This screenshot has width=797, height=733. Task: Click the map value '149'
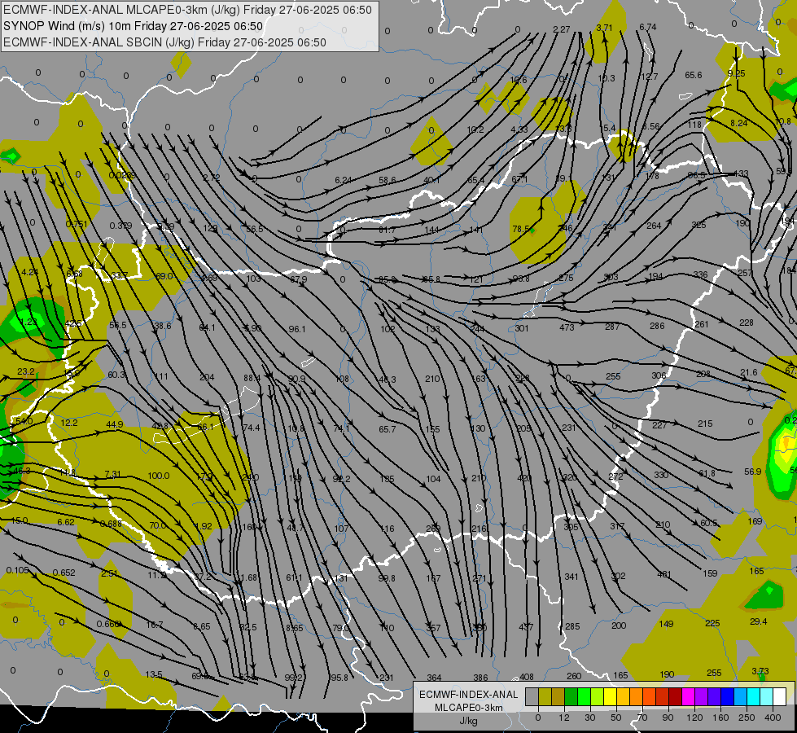(666, 624)
